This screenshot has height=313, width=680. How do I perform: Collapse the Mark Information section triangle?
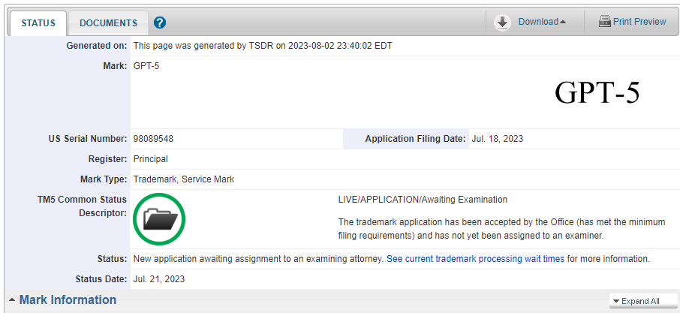pyautogui.click(x=12, y=300)
